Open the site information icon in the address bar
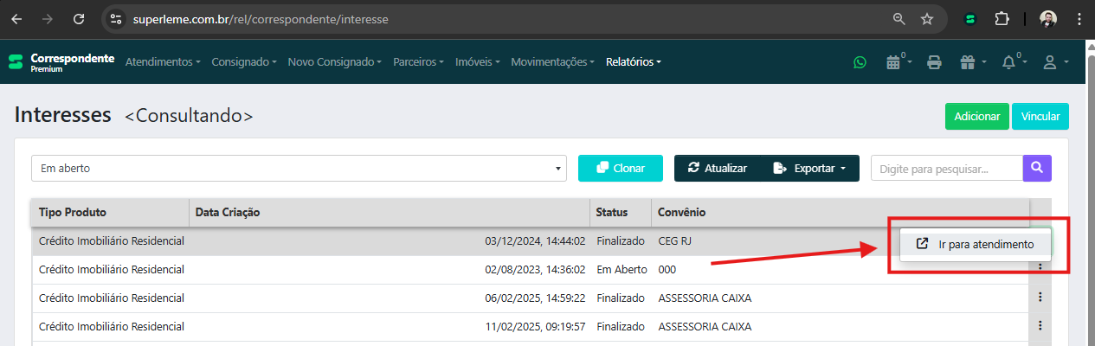This screenshot has width=1095, height=346. (x=117, y=18)
